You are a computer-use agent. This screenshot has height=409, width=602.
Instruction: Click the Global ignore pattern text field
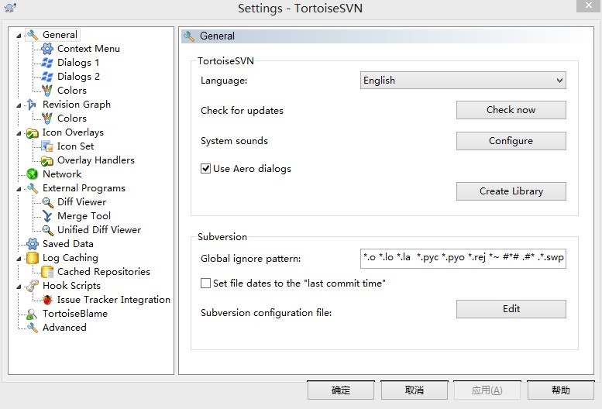pos(463,258)
